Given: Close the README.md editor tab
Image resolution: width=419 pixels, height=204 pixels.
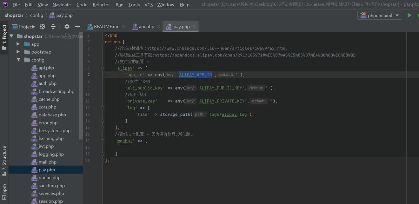Looking at the screenshot, I should click(x=124, y=27).
